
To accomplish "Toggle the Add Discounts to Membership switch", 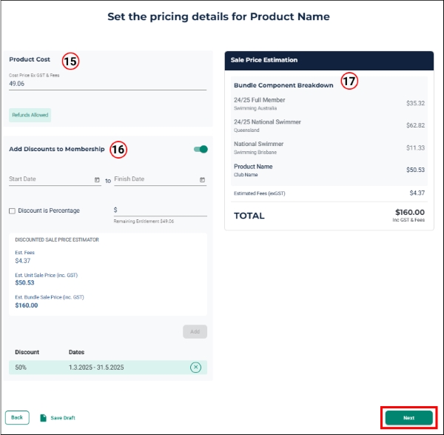I will tap(201, 149).
